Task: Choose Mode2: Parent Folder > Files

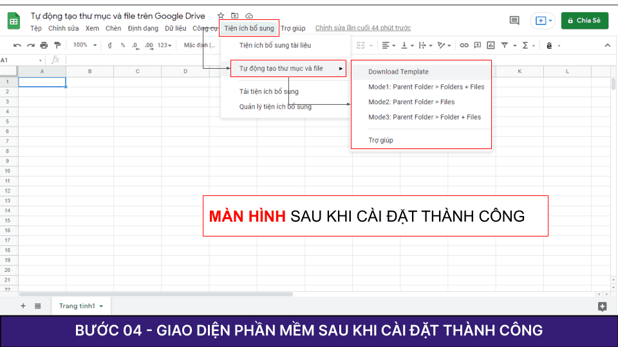Action: [x=411, y=102]
